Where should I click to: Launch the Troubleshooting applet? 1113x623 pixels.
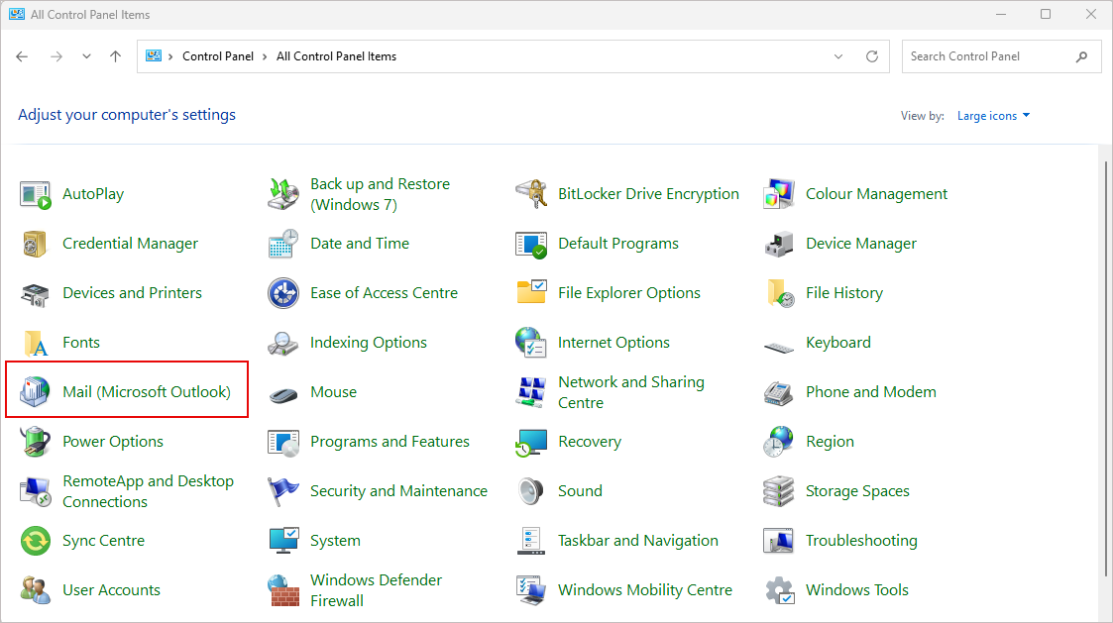coord(861,540)
